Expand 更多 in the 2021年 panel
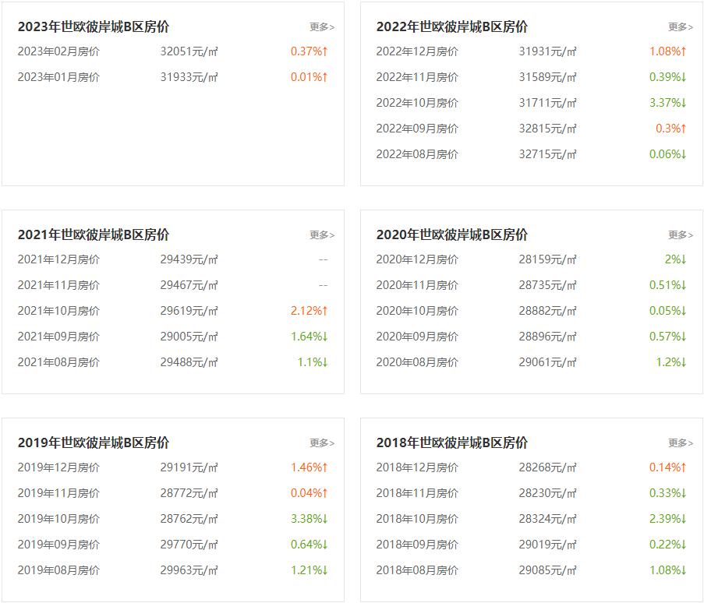Viewport: 704px width, 603px height. pos(321,235)
